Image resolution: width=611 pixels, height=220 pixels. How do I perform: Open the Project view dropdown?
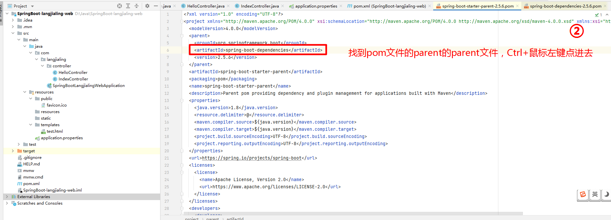pyautogui.click(x=32, y=6)
